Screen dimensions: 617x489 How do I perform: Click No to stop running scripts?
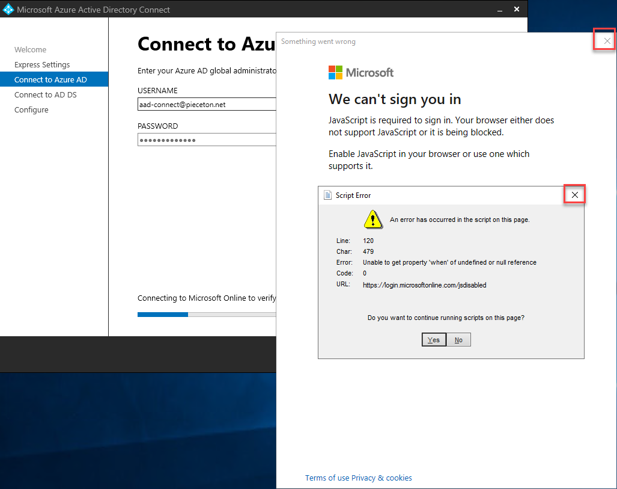pyautogui.click(x=458, y=340)
